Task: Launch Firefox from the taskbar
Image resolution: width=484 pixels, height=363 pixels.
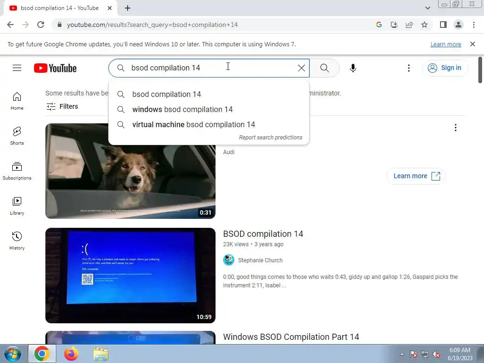Action: (71, 354)
